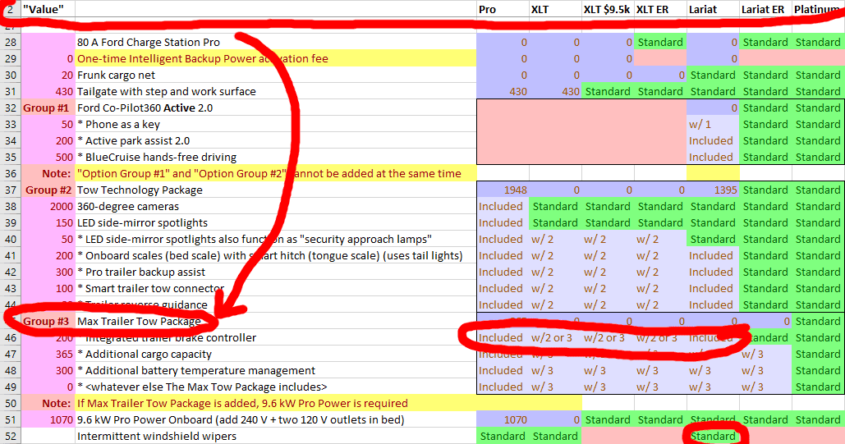Click the "Tow Technology Package" cell
The width and height of the screenshot is (845, 444).
click(x=140, y=190)
